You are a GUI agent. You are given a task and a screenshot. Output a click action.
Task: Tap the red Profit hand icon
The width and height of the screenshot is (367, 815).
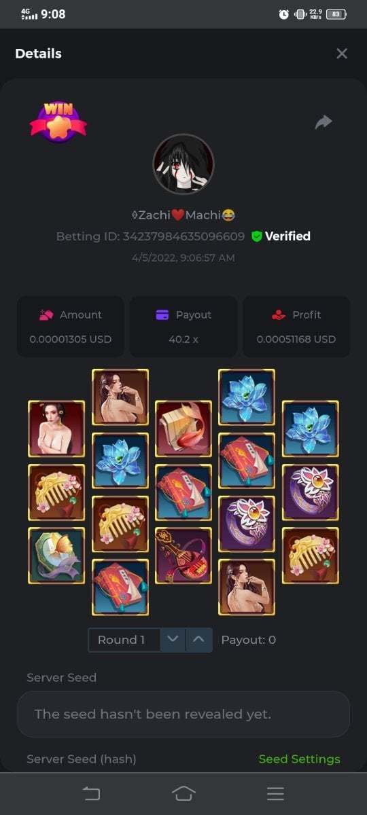click(x=279, y=315)
